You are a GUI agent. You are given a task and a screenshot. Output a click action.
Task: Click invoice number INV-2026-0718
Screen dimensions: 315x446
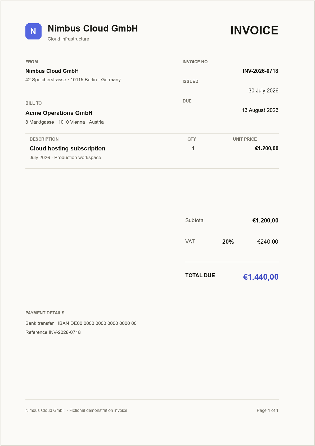[x=260, y=71]
